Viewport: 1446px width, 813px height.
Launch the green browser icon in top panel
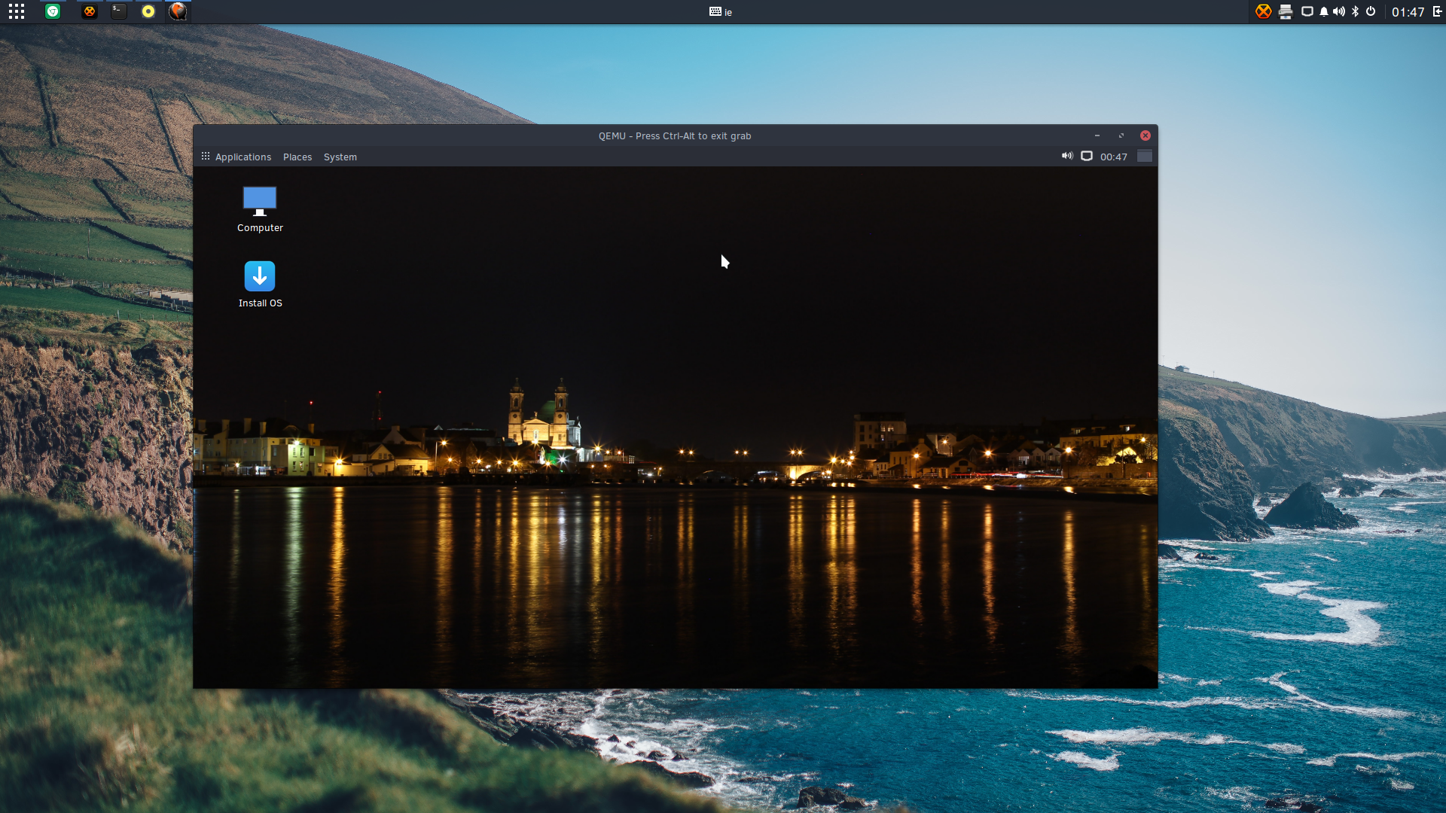click(x=53, y=11)
